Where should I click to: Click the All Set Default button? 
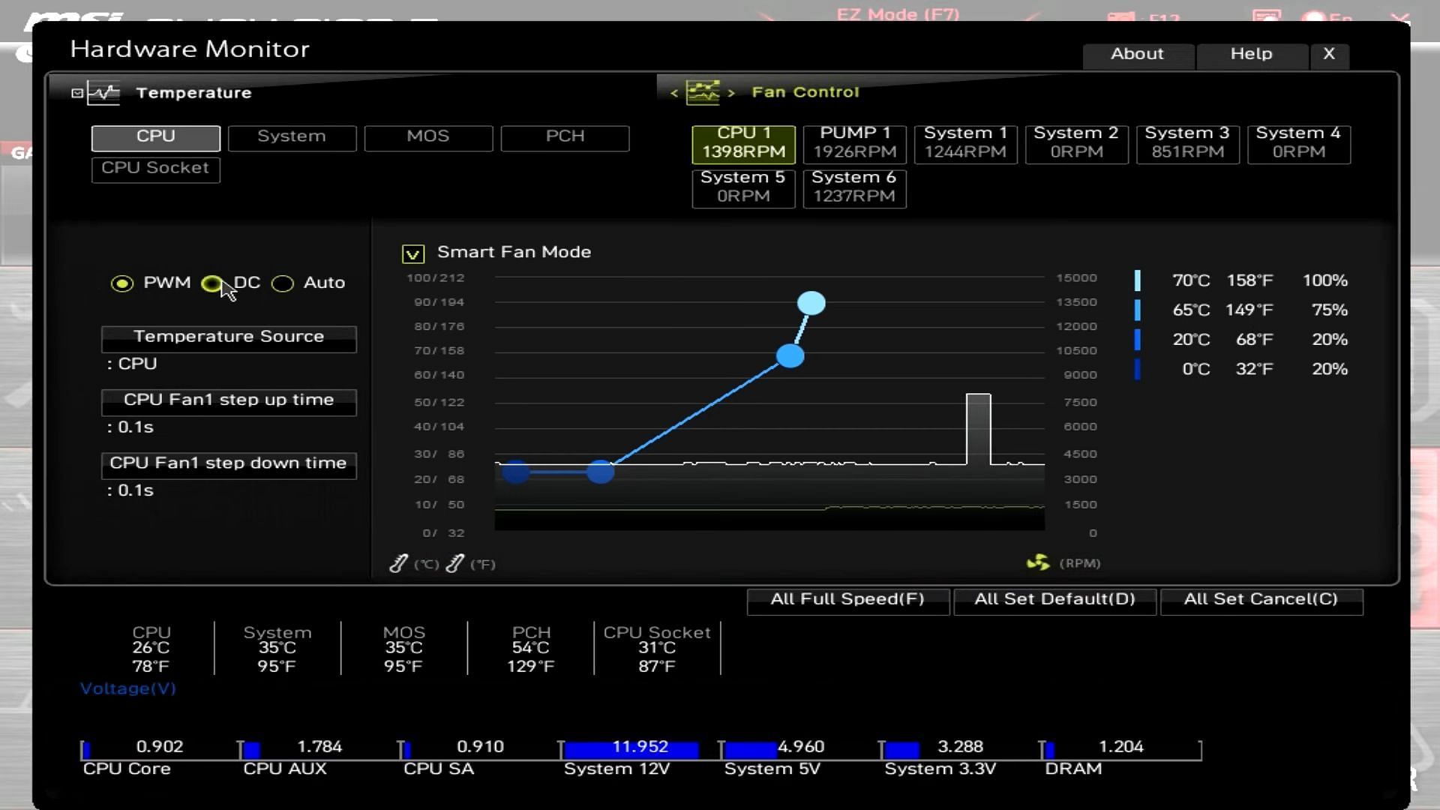pos(1054,598)
